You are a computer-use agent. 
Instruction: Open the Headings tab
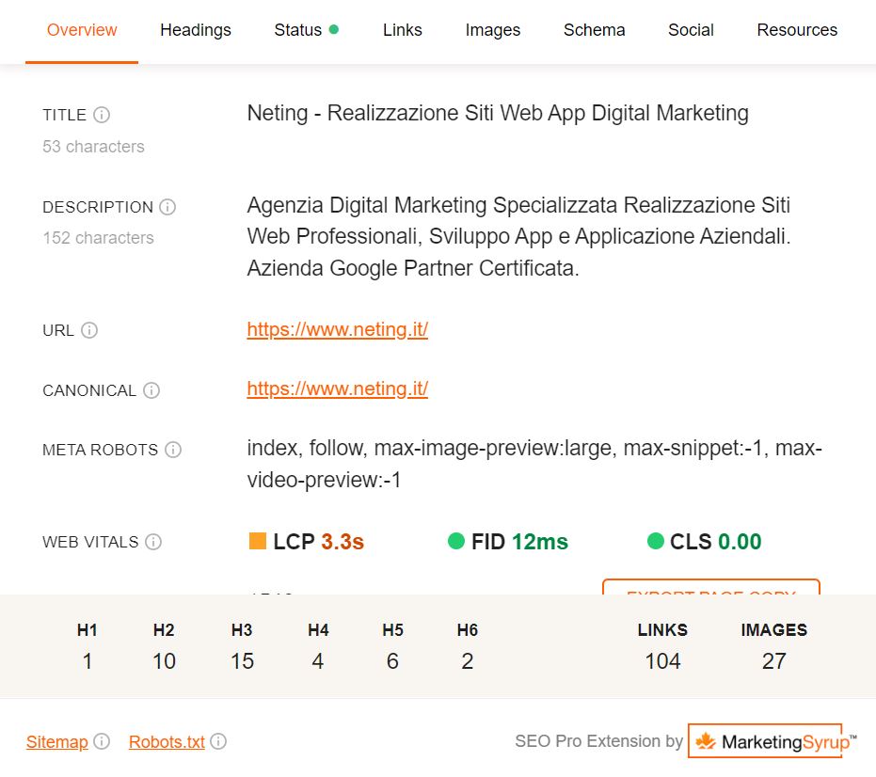[196, 29]
